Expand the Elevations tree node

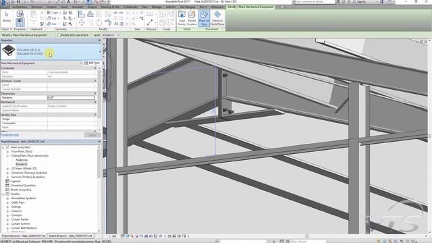[7, 173]
